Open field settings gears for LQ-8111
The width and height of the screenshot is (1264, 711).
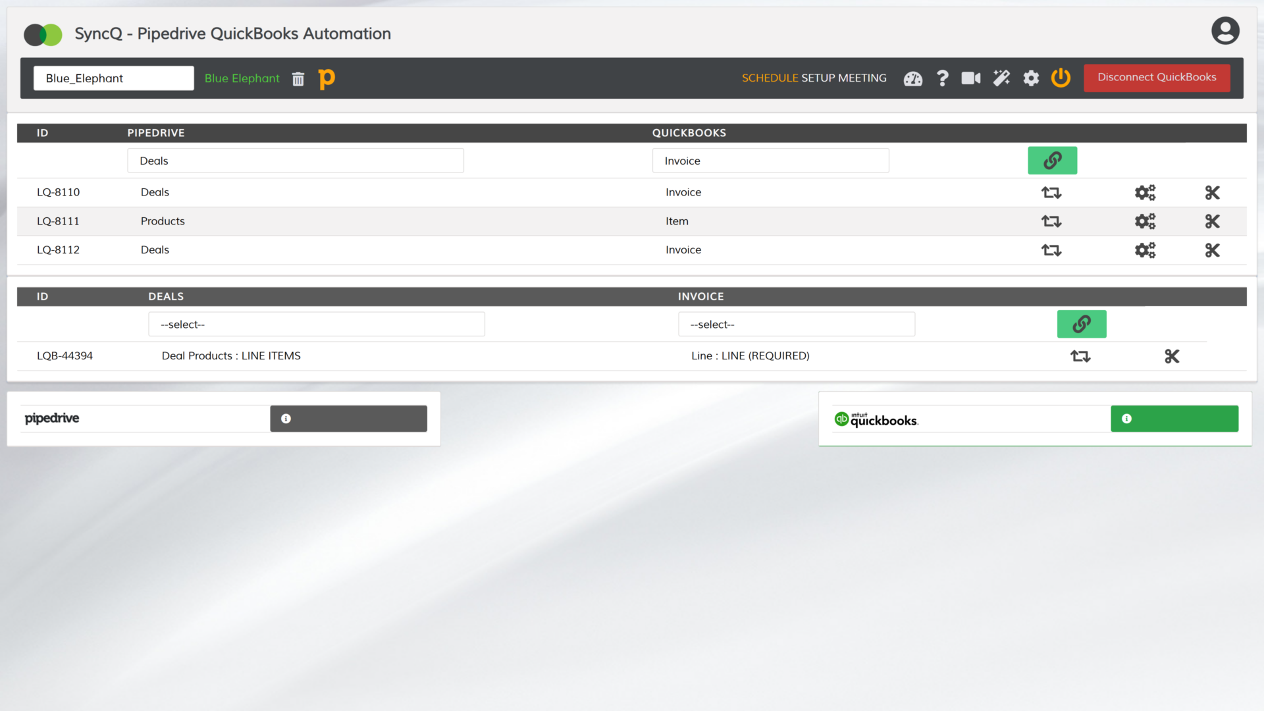click(1145, 221)
